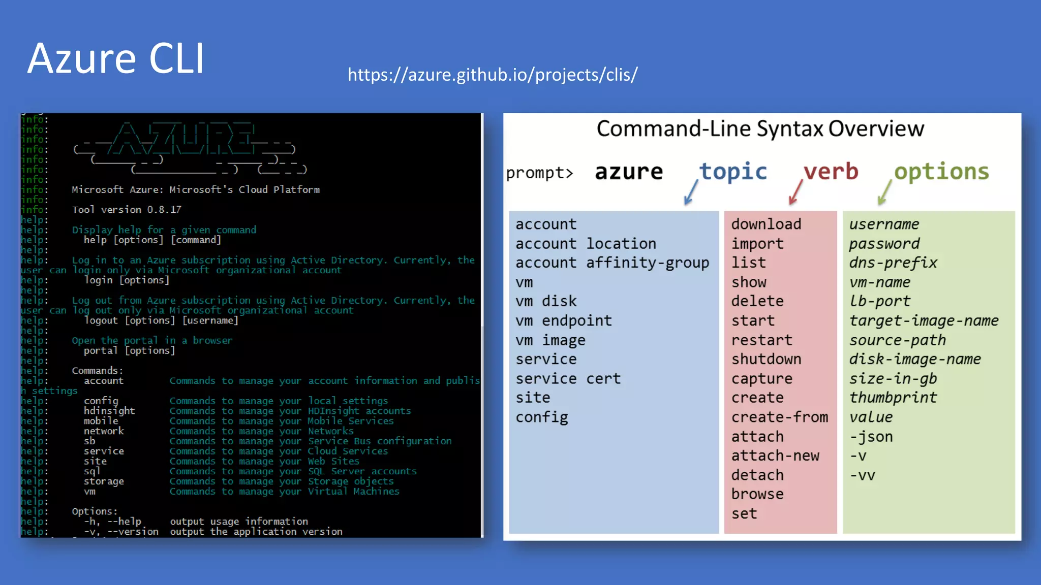
Task: Click the 'disk-image-name' option
Action: pyautogui.click(x=915, y=360)
